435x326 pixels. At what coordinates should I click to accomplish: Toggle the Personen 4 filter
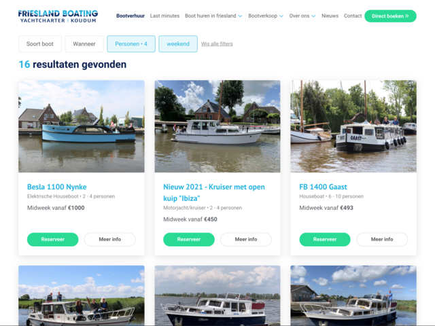pos(131,43)
